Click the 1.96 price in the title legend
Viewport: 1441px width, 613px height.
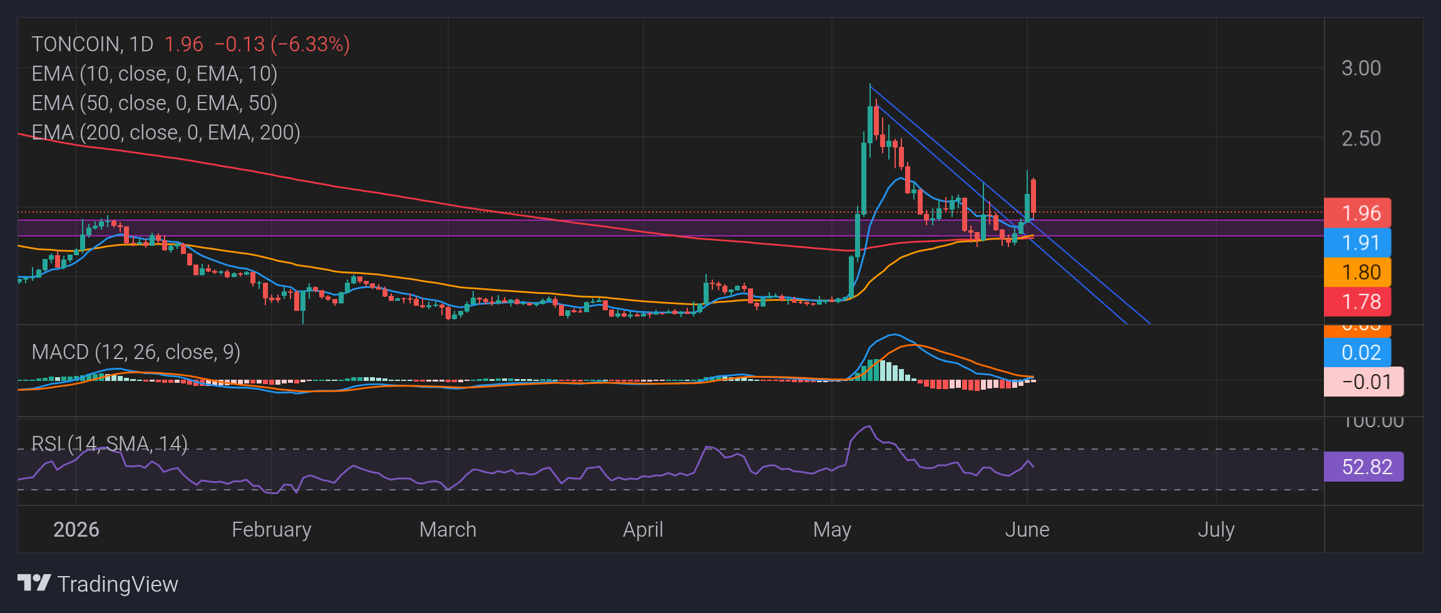pyautogui.click(x=183, y=44)
